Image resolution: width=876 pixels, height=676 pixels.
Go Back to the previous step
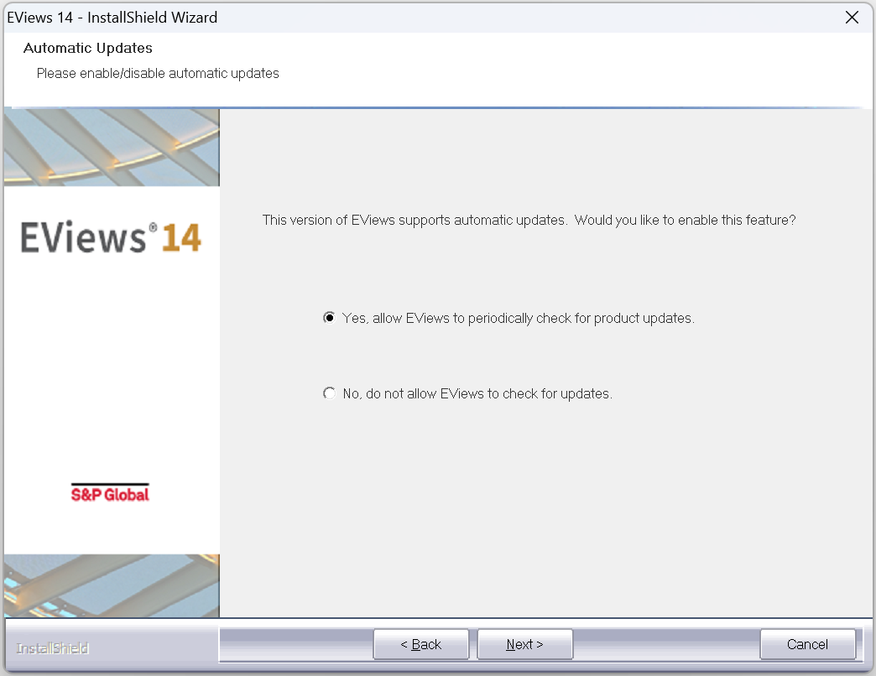(420, 644)
